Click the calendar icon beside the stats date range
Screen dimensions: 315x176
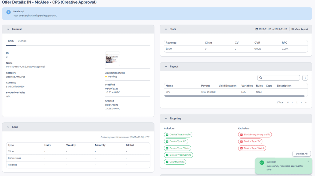[257, 29]
